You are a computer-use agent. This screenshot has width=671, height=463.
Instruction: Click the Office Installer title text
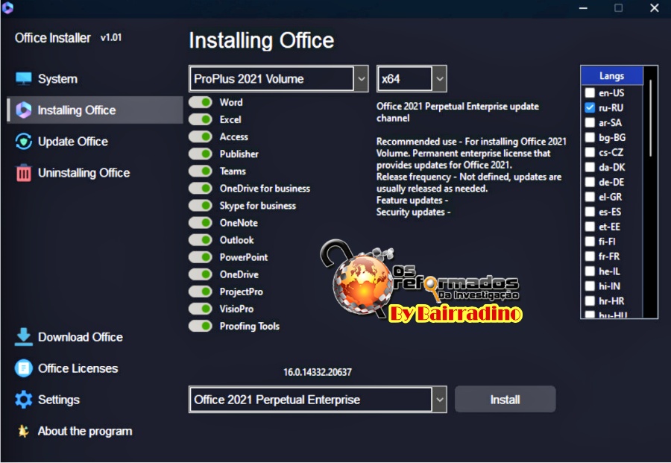[53, 38]
